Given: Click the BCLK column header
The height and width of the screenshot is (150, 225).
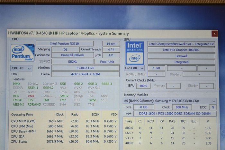Looking at the screenshot, I should [95, 115].
